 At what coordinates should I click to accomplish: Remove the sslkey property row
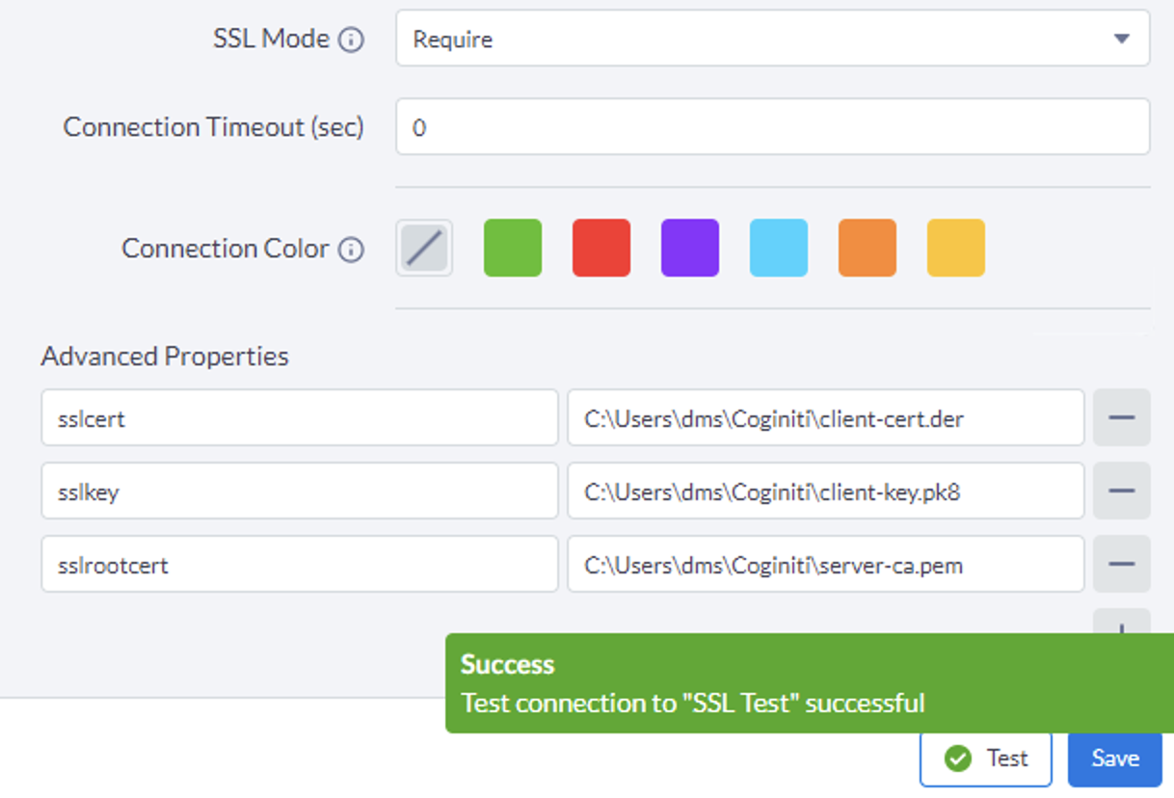[1122, 491]
